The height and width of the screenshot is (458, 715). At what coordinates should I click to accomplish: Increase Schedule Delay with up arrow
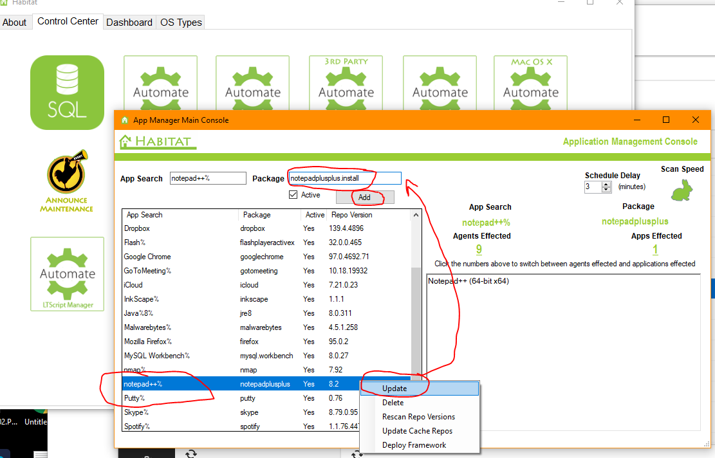pyautogui.click(x=606, y=184)
